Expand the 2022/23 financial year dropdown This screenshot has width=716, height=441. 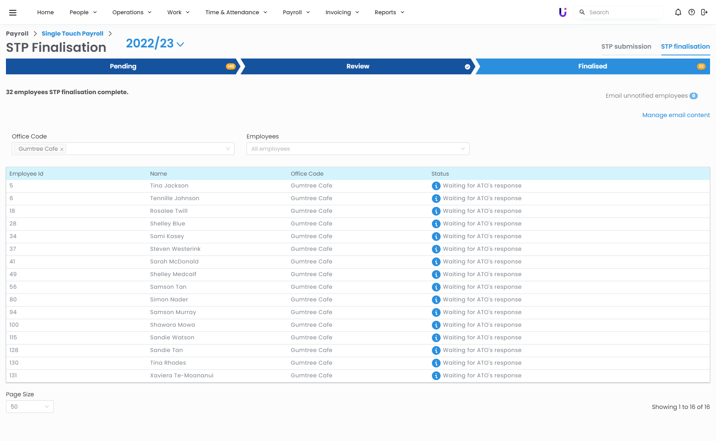coord(155,44)
